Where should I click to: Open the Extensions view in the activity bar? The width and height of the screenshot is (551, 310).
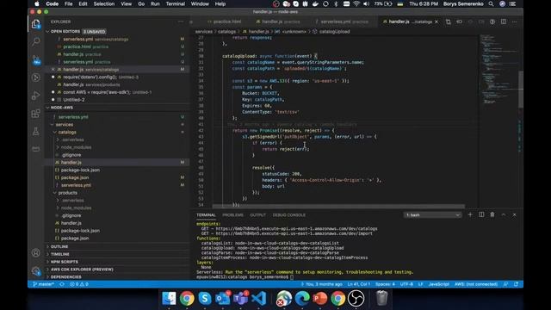click(x=36, y=114)
